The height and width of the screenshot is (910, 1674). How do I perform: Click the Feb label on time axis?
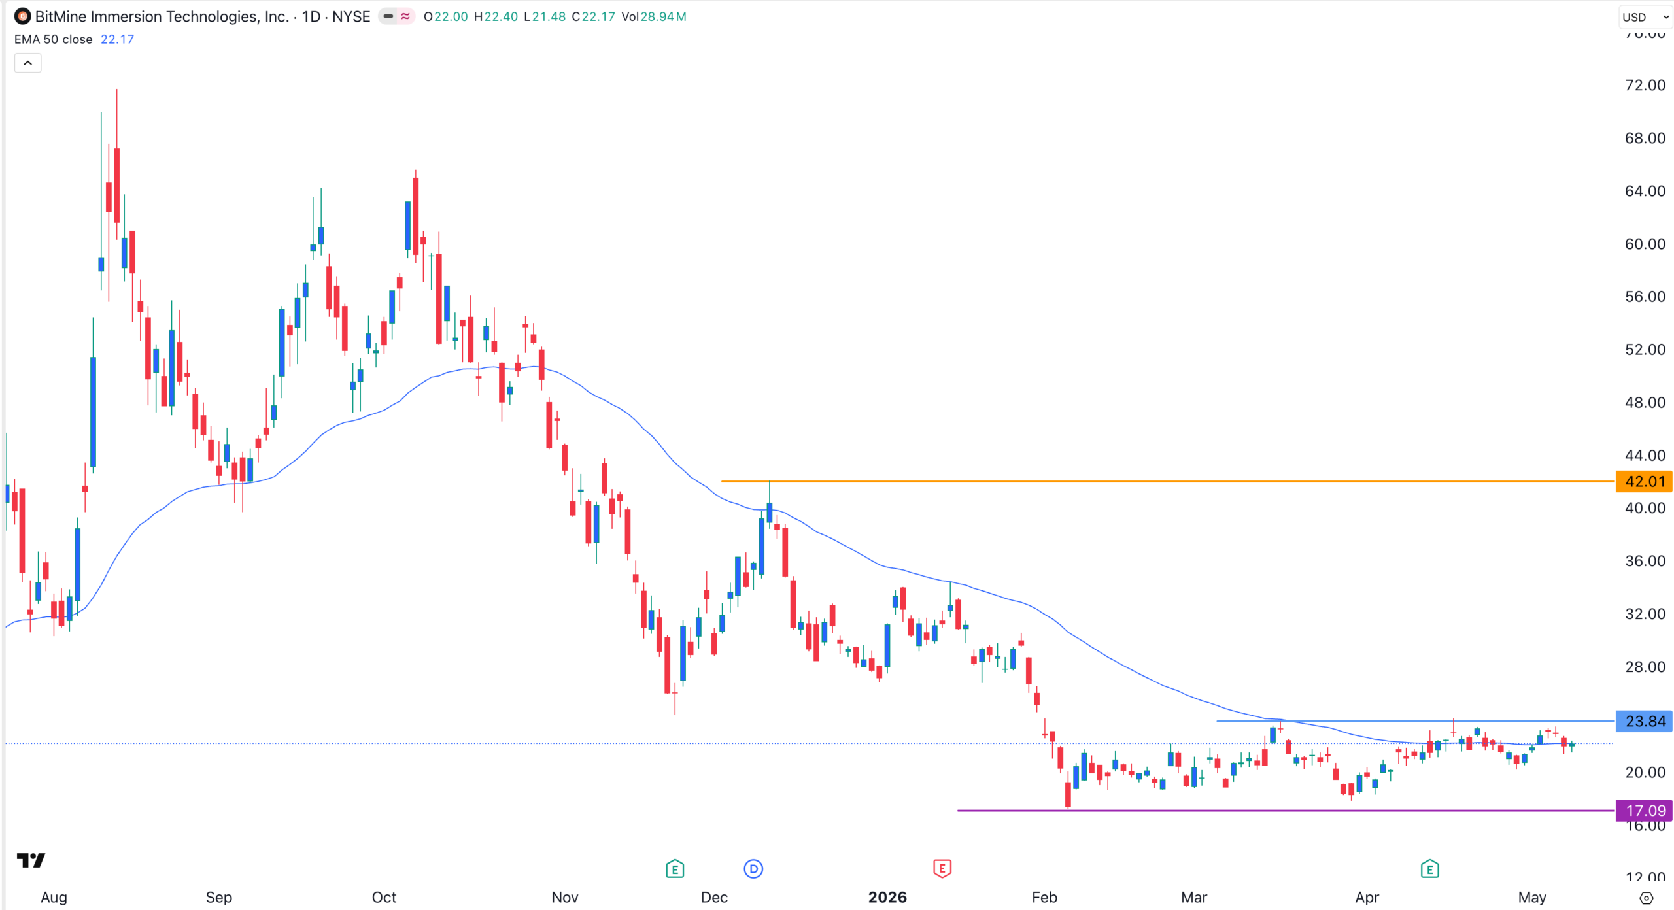tap(1044, 897)
